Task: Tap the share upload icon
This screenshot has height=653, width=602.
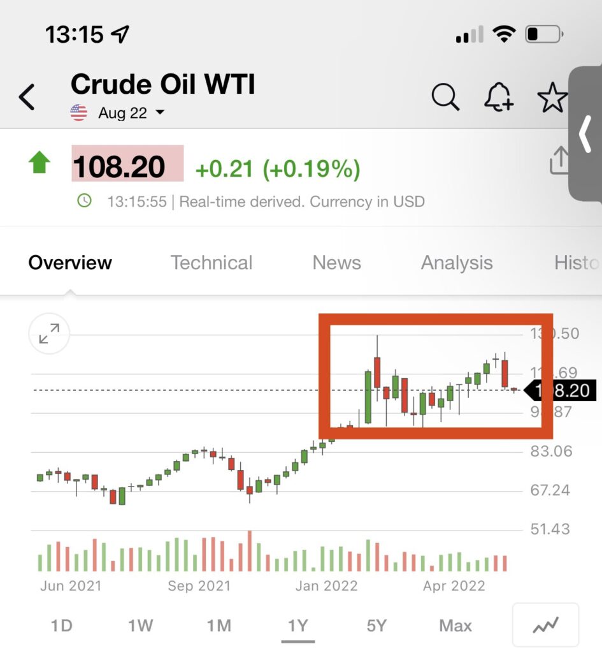Action: (559, 160)
